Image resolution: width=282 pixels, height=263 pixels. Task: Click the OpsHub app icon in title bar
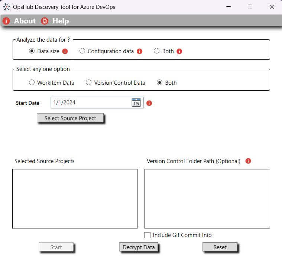(x=7, y=7)
